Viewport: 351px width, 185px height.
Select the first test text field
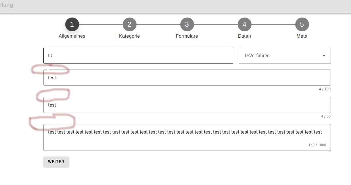tap(187, 77)
